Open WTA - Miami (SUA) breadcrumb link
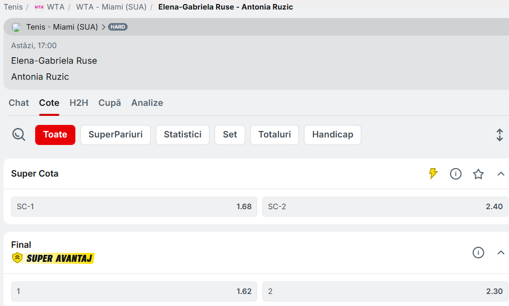Viewport: 509px width, 306px height. tap(111, 7)
